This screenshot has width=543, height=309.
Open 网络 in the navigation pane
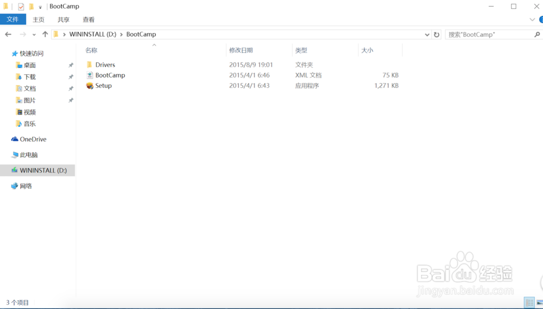[x=26, y=186]
